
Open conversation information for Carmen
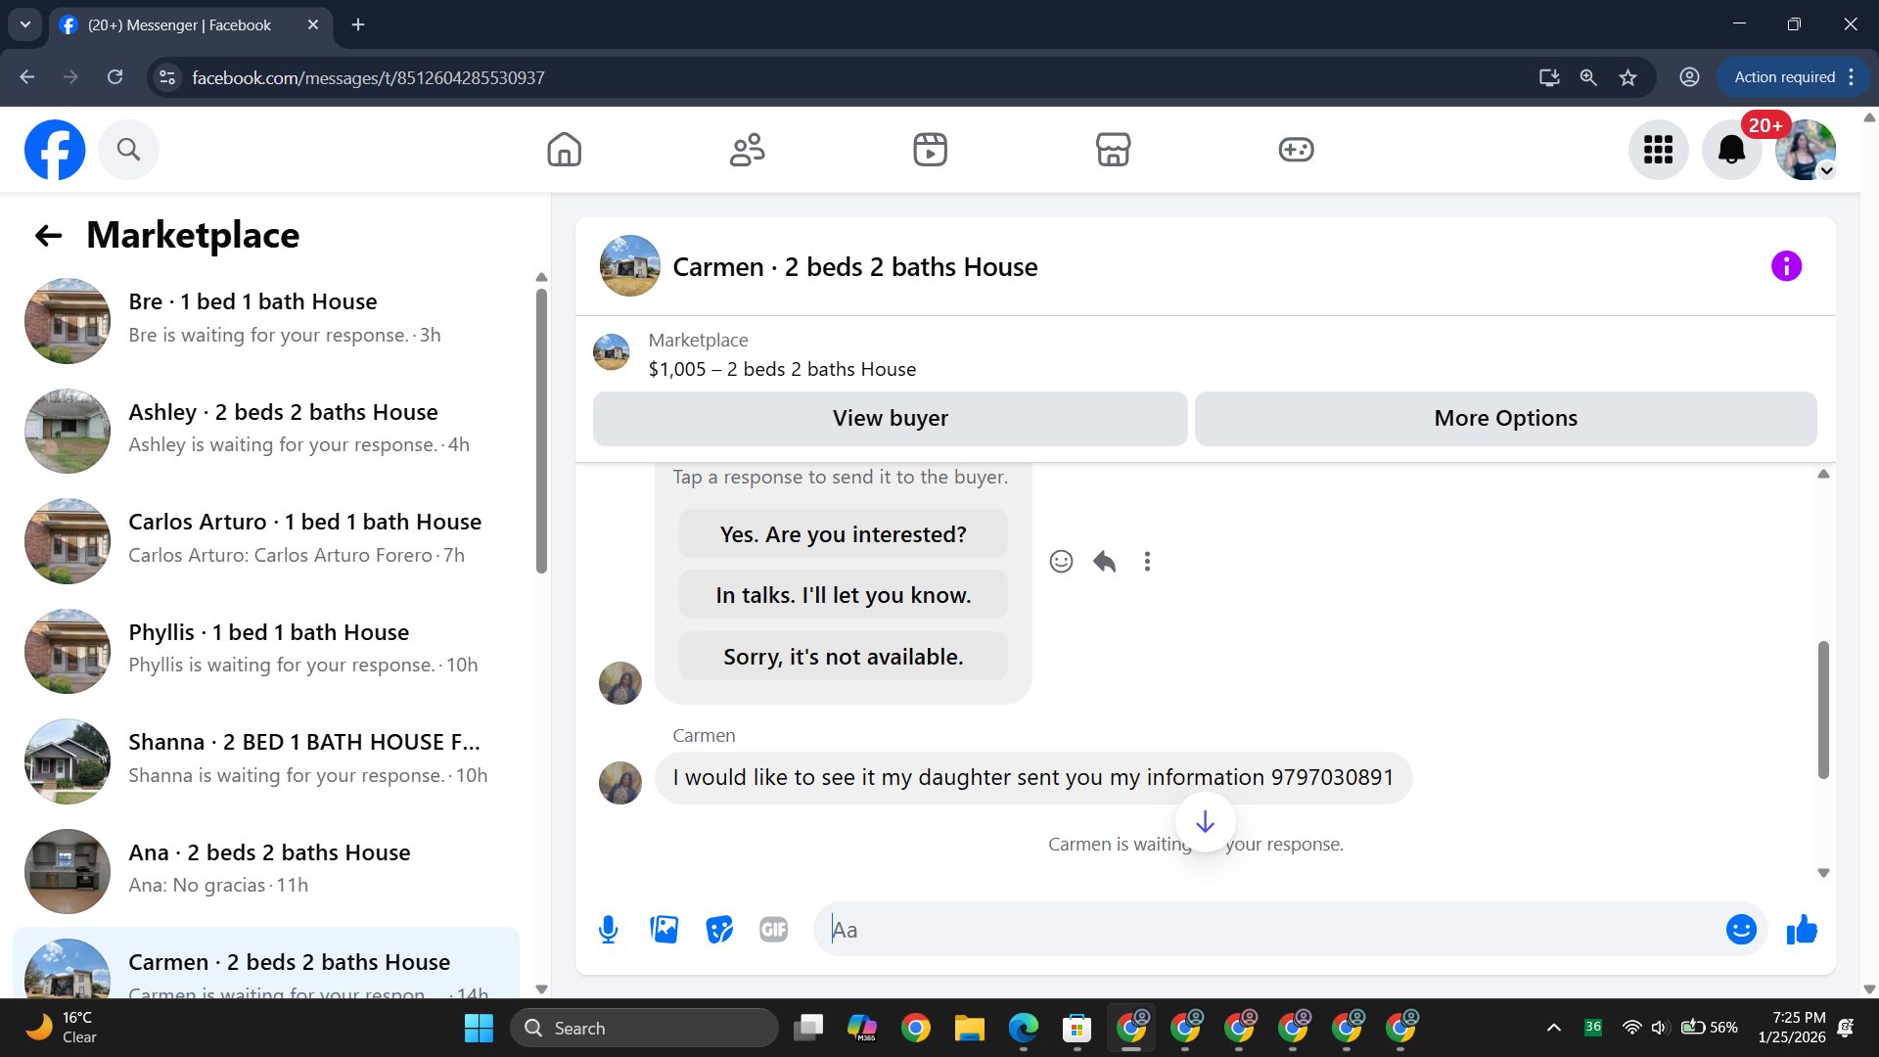tap(1787, 266)
